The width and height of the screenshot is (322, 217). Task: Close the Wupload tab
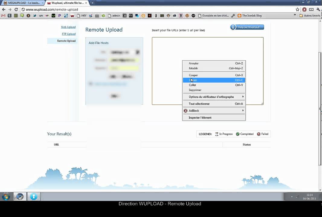[x=86, y=3]
